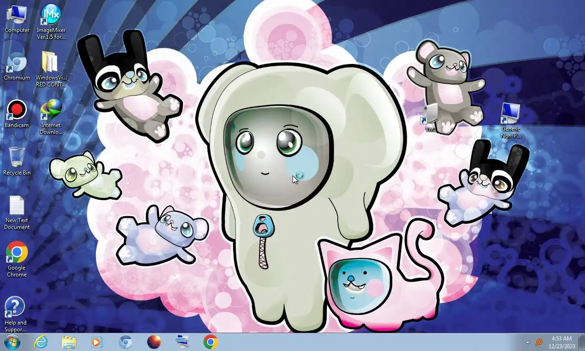
Task: Open Chromium desktop shortcut
Action: coord(17,67)
